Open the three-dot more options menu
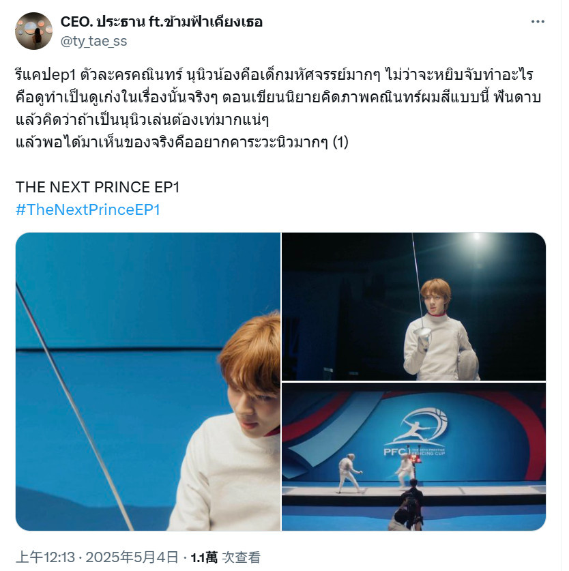Screen dimensions: 569x571 point(538,22)
